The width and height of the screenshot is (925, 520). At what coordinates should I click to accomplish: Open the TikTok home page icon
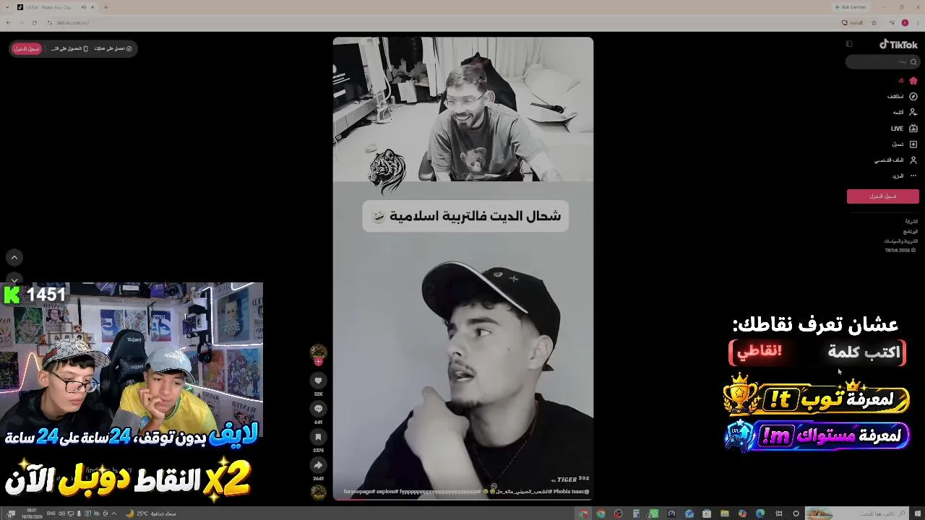point(913,81)
